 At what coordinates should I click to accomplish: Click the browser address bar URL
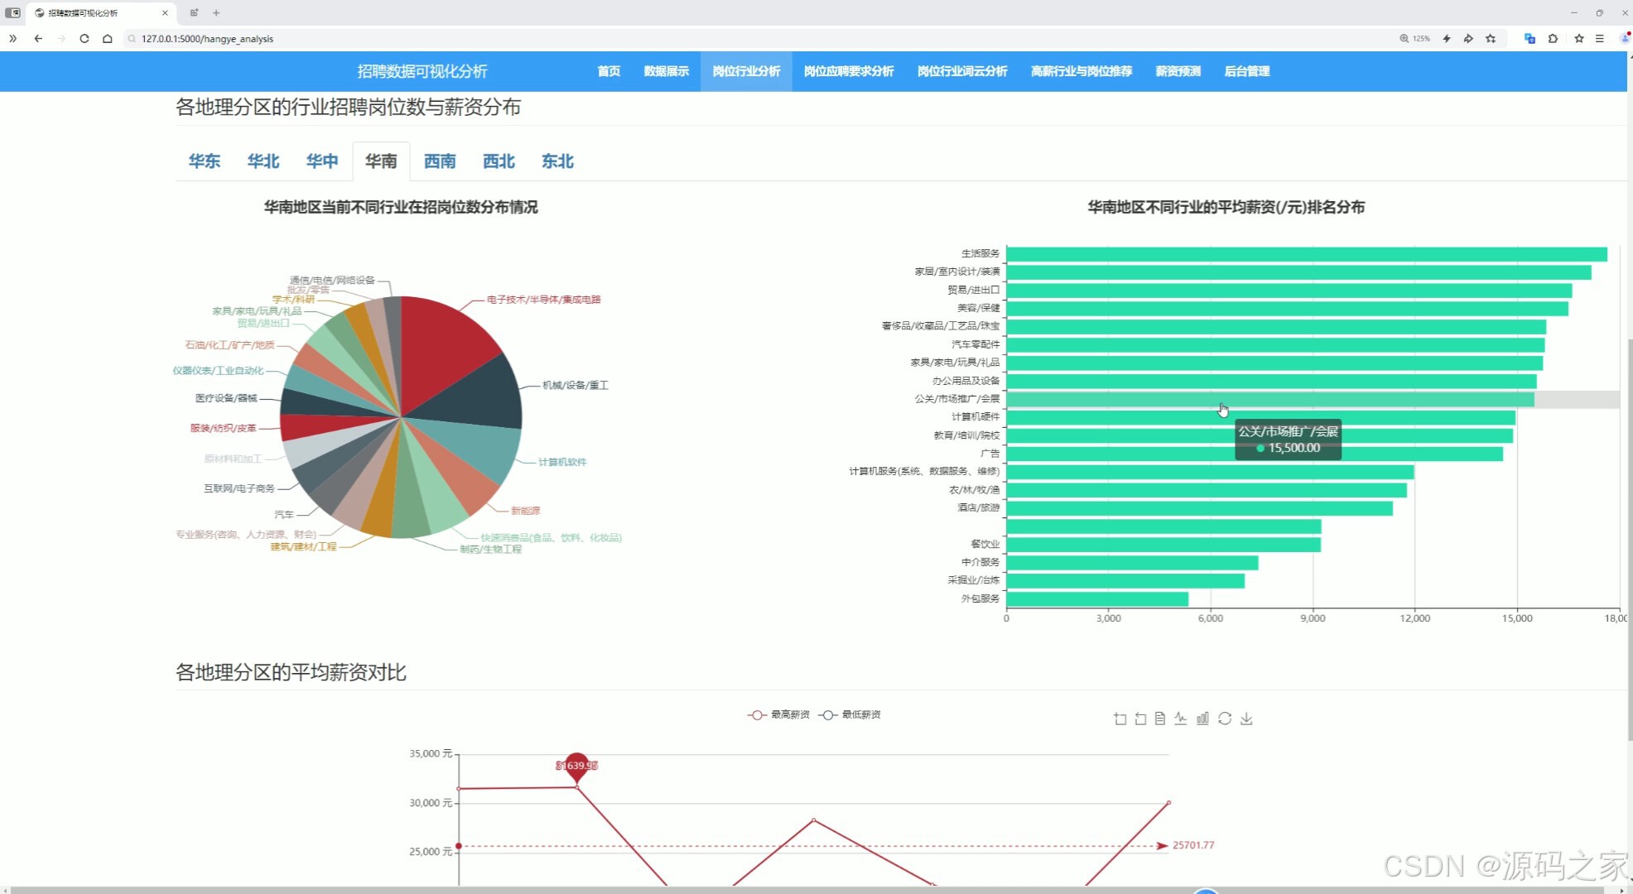point(207,39)
